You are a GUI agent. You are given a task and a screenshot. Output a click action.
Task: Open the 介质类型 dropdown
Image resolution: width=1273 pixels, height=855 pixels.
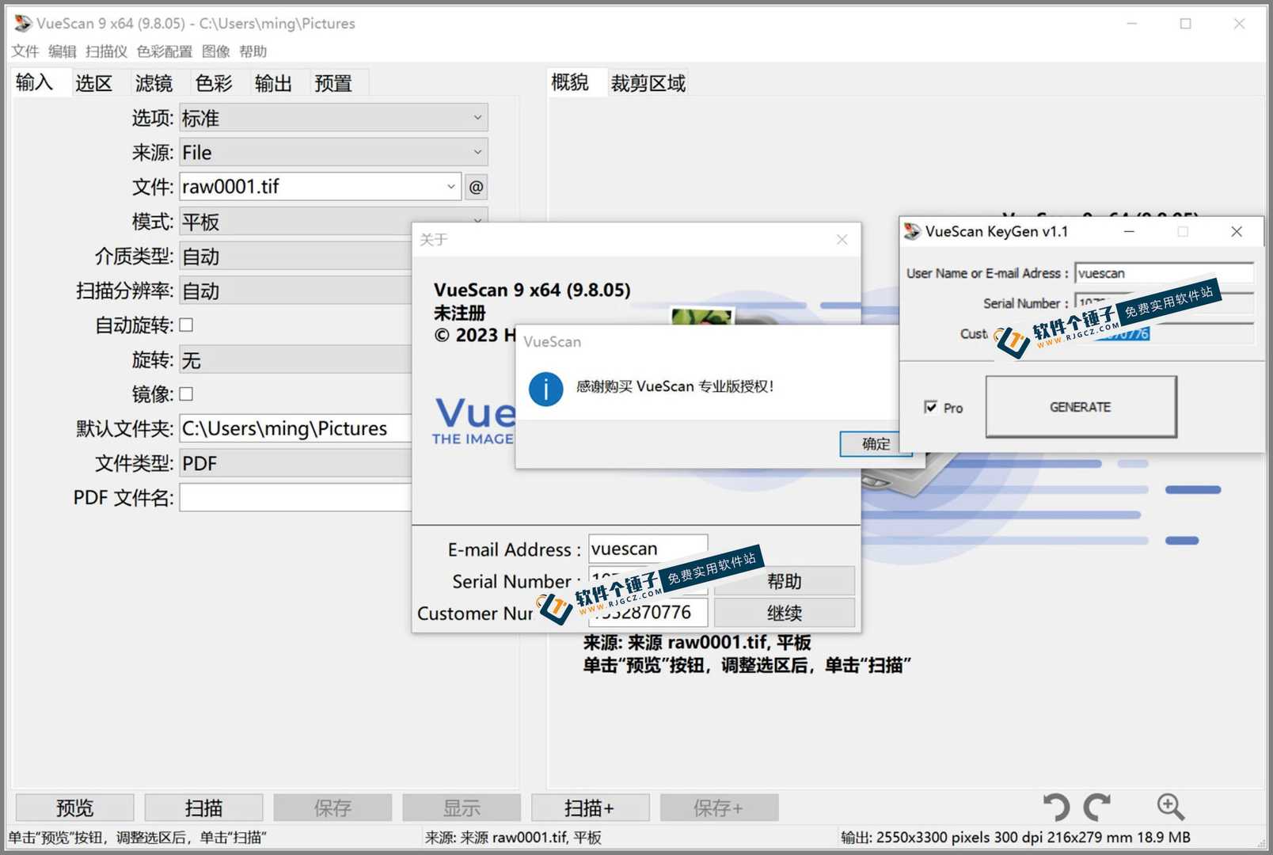pos(295,256)
